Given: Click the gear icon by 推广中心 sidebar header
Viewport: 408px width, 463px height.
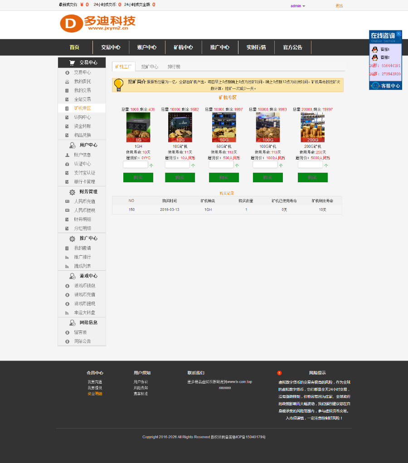Looking at the screenshot, I should click(73, 239).
